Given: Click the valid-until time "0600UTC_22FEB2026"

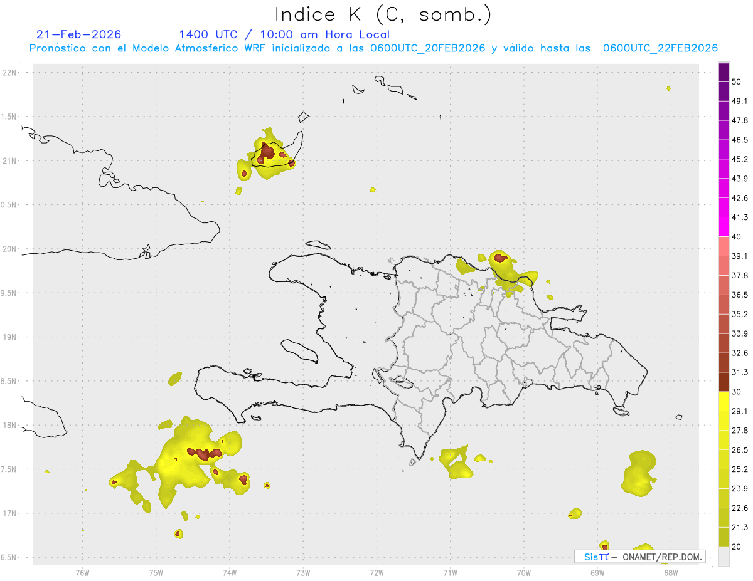Looking at the screenshot, I should point(660,48).
